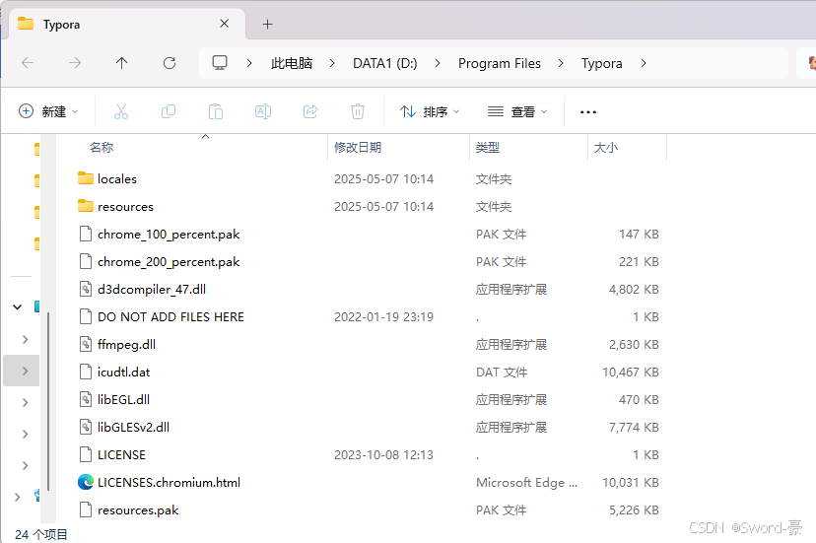
Task: Sort by 名称 column header
Action: (x=101, y=148)
